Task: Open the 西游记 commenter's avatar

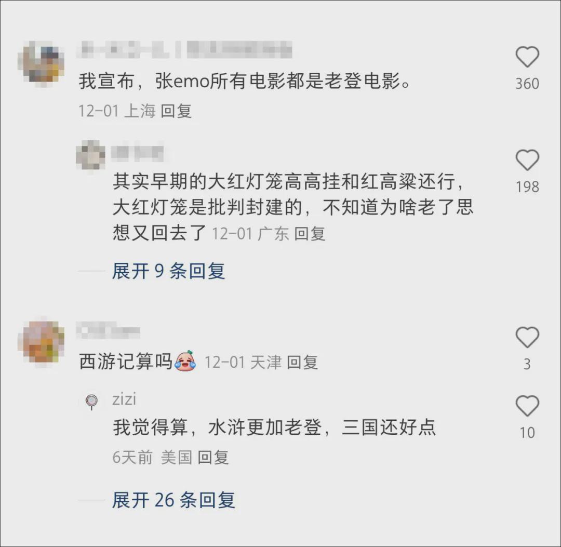Action: [x=41, y=343]
